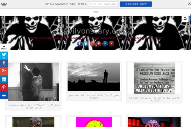
Task: Open the HOME menu item
Action: coord(95,12)
